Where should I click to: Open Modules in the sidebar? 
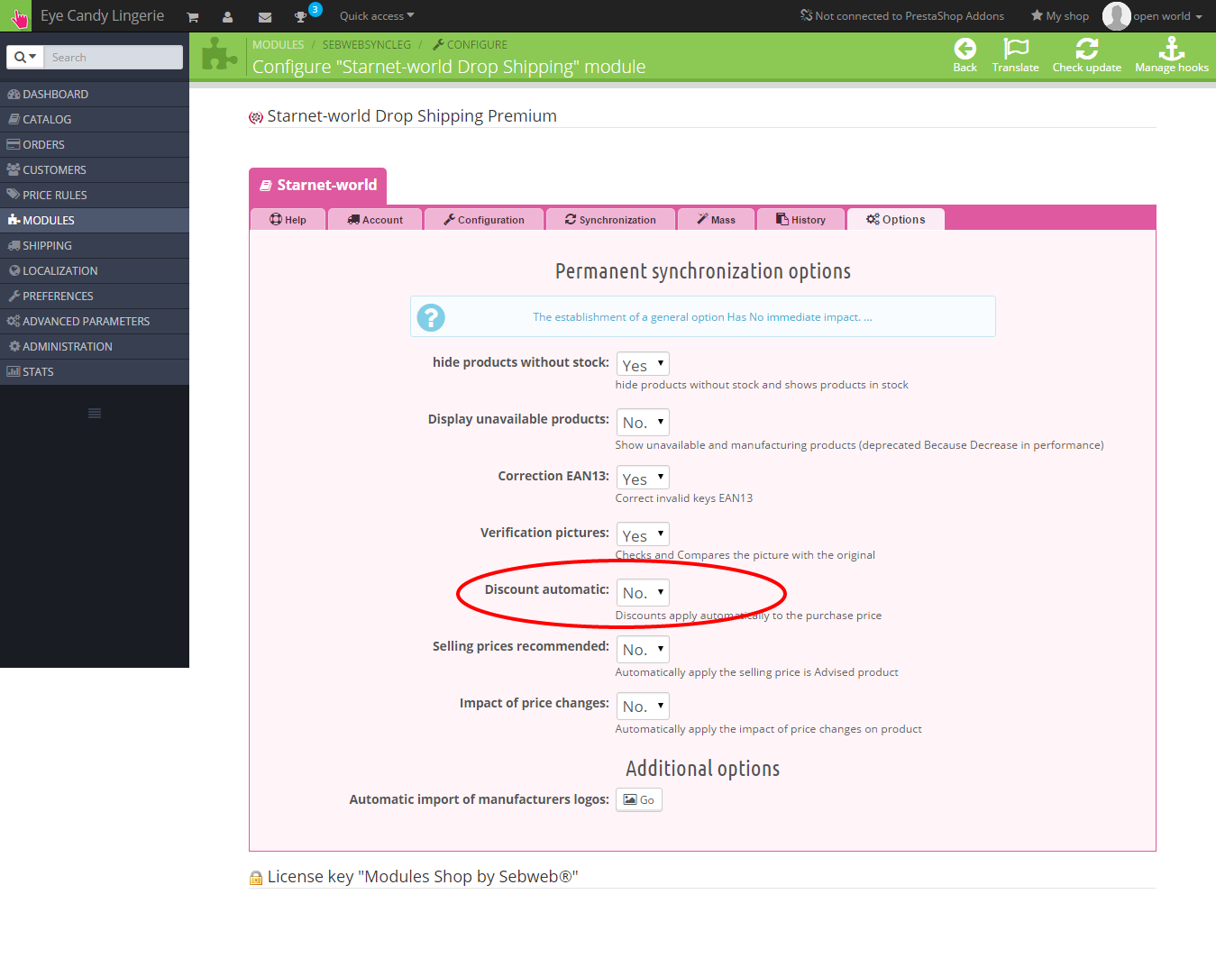[95, 220]
